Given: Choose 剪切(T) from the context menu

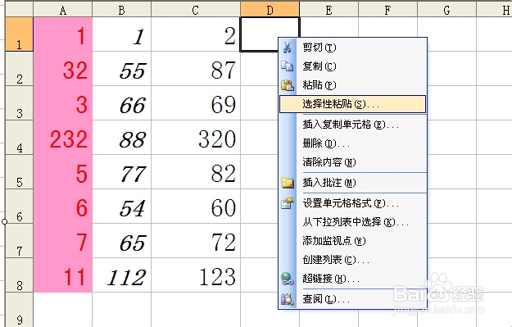Looking at the screenshot, I should tap(352, 48).
